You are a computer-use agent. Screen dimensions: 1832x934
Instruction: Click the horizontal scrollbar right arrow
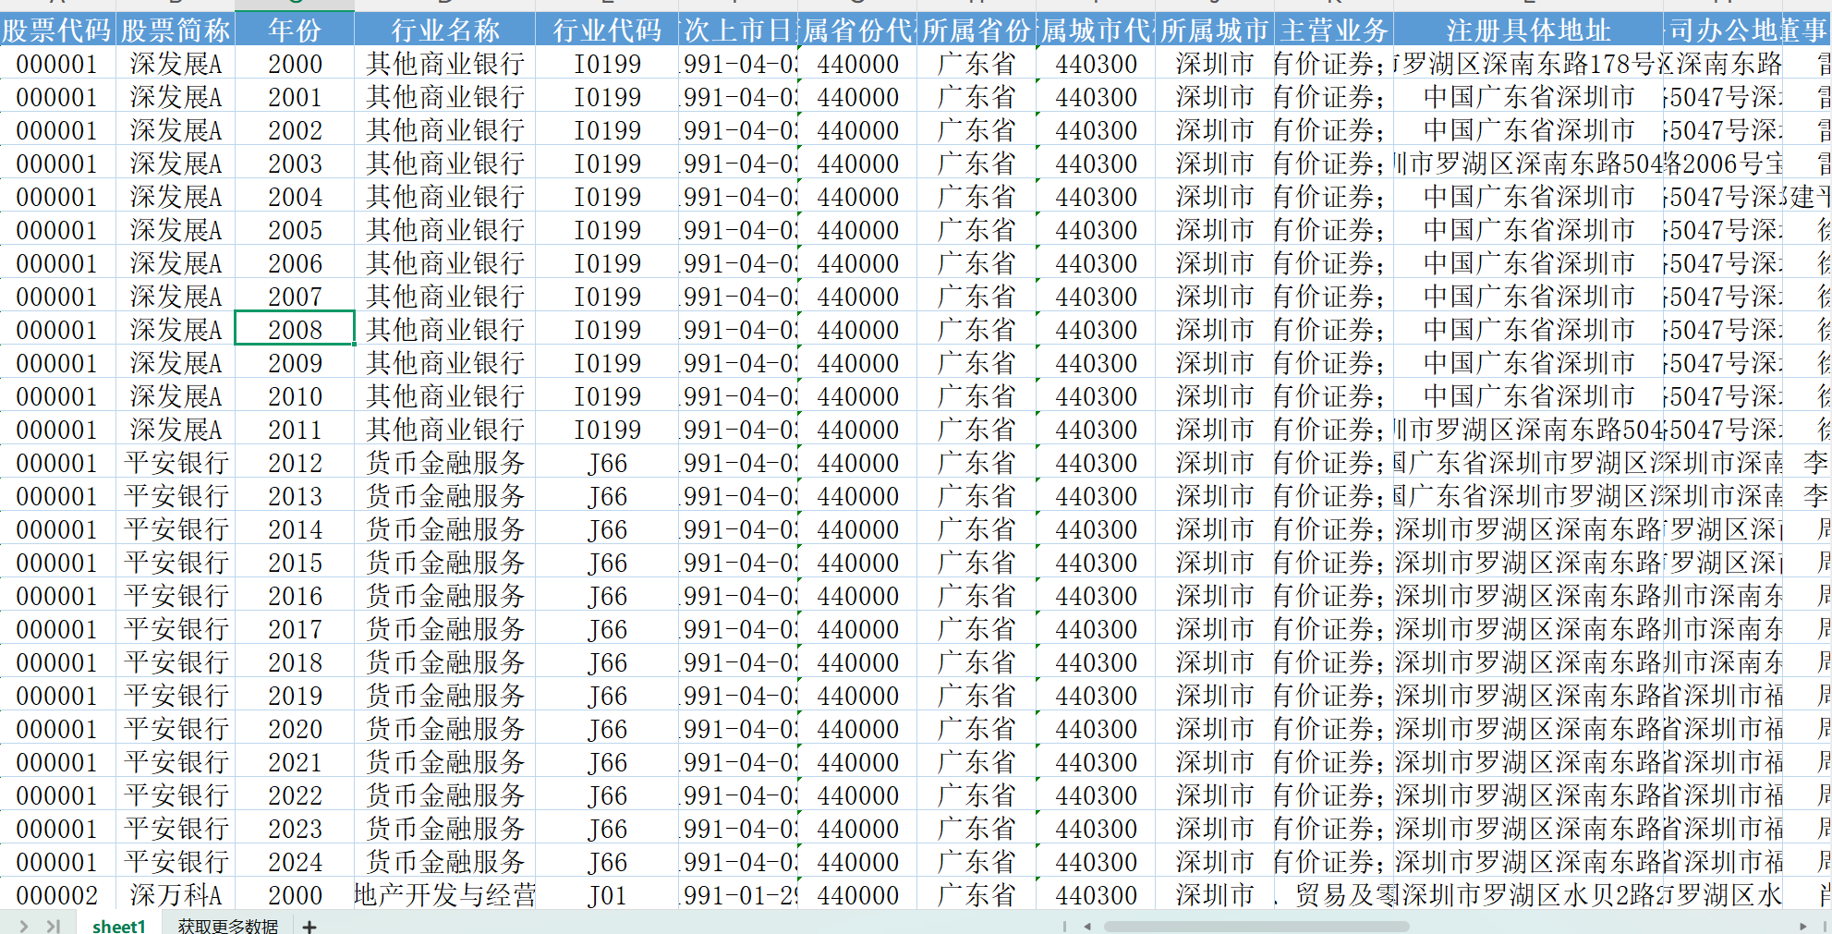tap(1802, 926)
